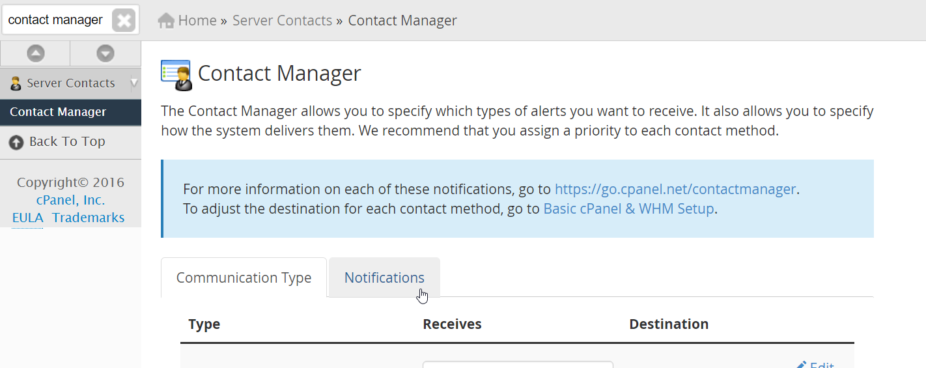The width and height of the screenshot is (926, 368).
Task: Open the go.cpanel.net/contactmanager link
Action: click(675, 190)
